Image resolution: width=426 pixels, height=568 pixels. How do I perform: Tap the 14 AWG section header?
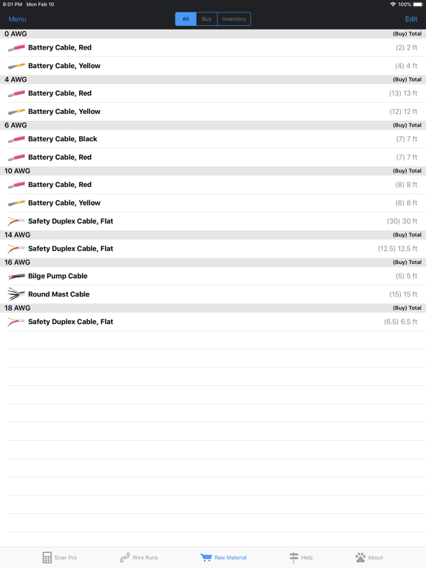[x=213, y=234]
